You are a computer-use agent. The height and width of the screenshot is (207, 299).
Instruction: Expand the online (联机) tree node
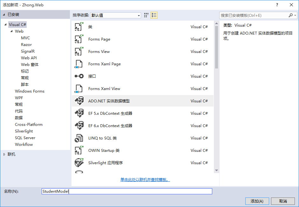pyautogui.click(x=4, y=154)
